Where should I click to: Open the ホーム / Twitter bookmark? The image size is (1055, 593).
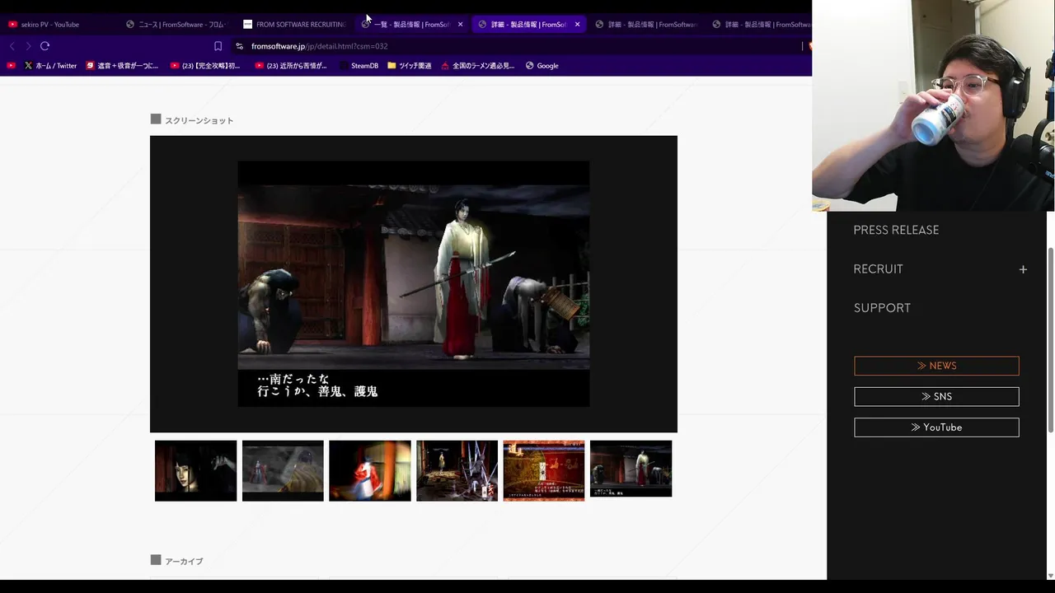tap(50, 66)
